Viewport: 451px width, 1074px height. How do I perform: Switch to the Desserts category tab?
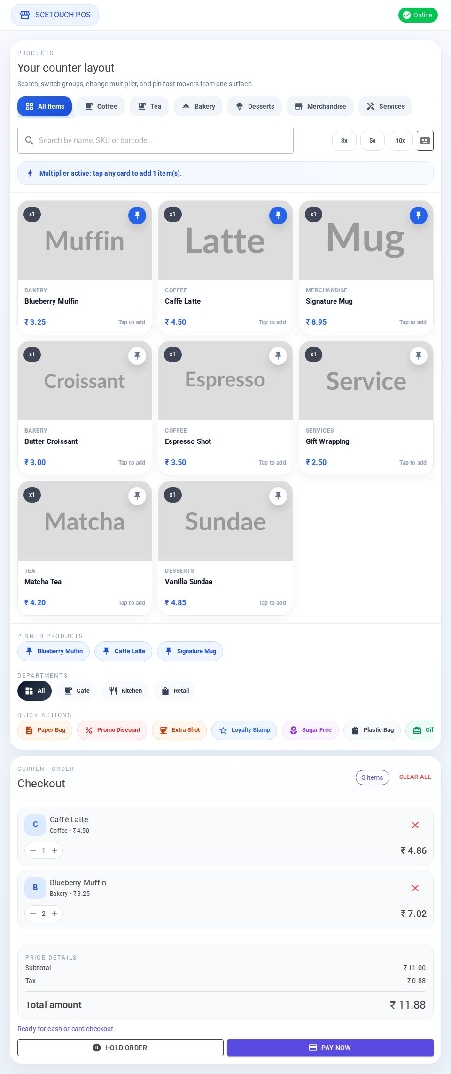(254, 106)
